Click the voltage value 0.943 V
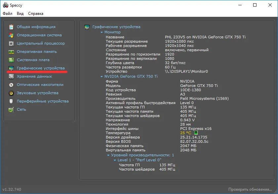The width and height of the screenshot is (278, 194). pos(187,120)
